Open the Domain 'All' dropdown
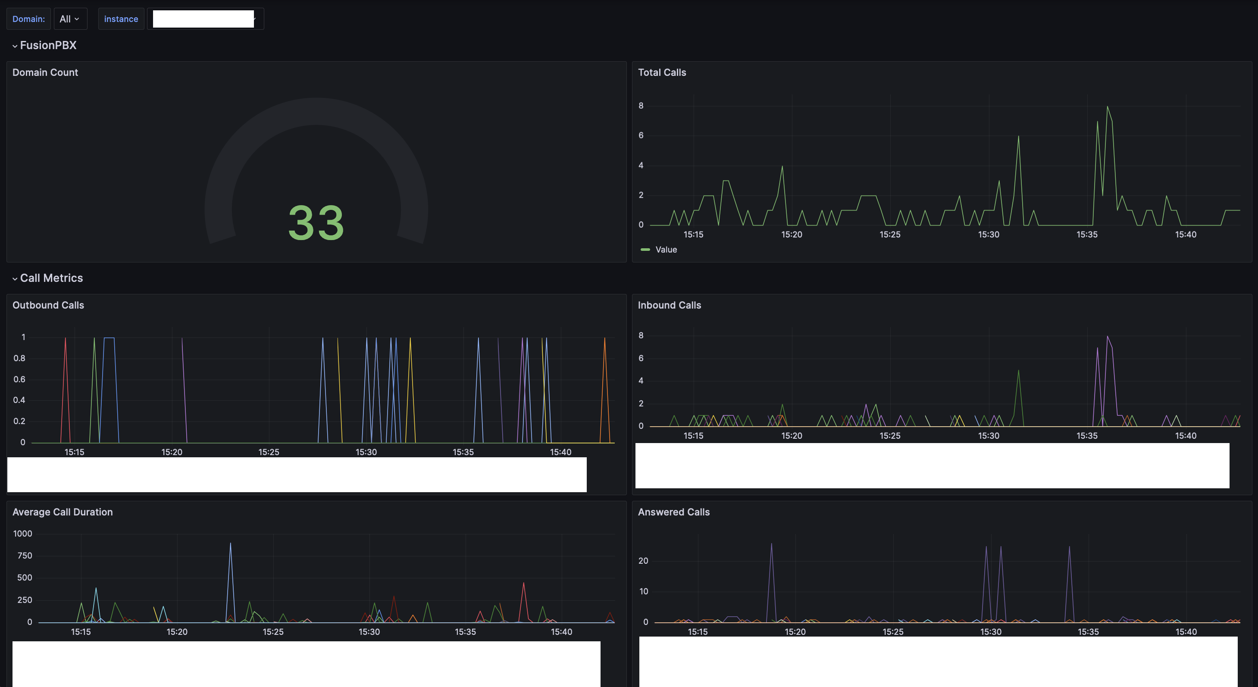Viewport: 1258px width, 687px height. click(69, 19)
